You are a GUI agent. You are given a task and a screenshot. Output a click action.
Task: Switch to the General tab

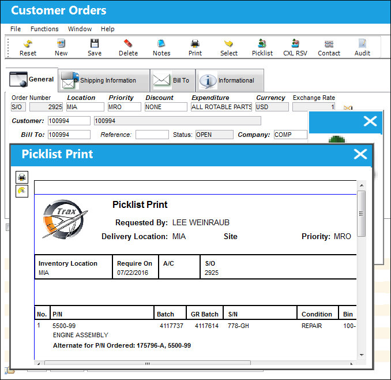[32, 80]
